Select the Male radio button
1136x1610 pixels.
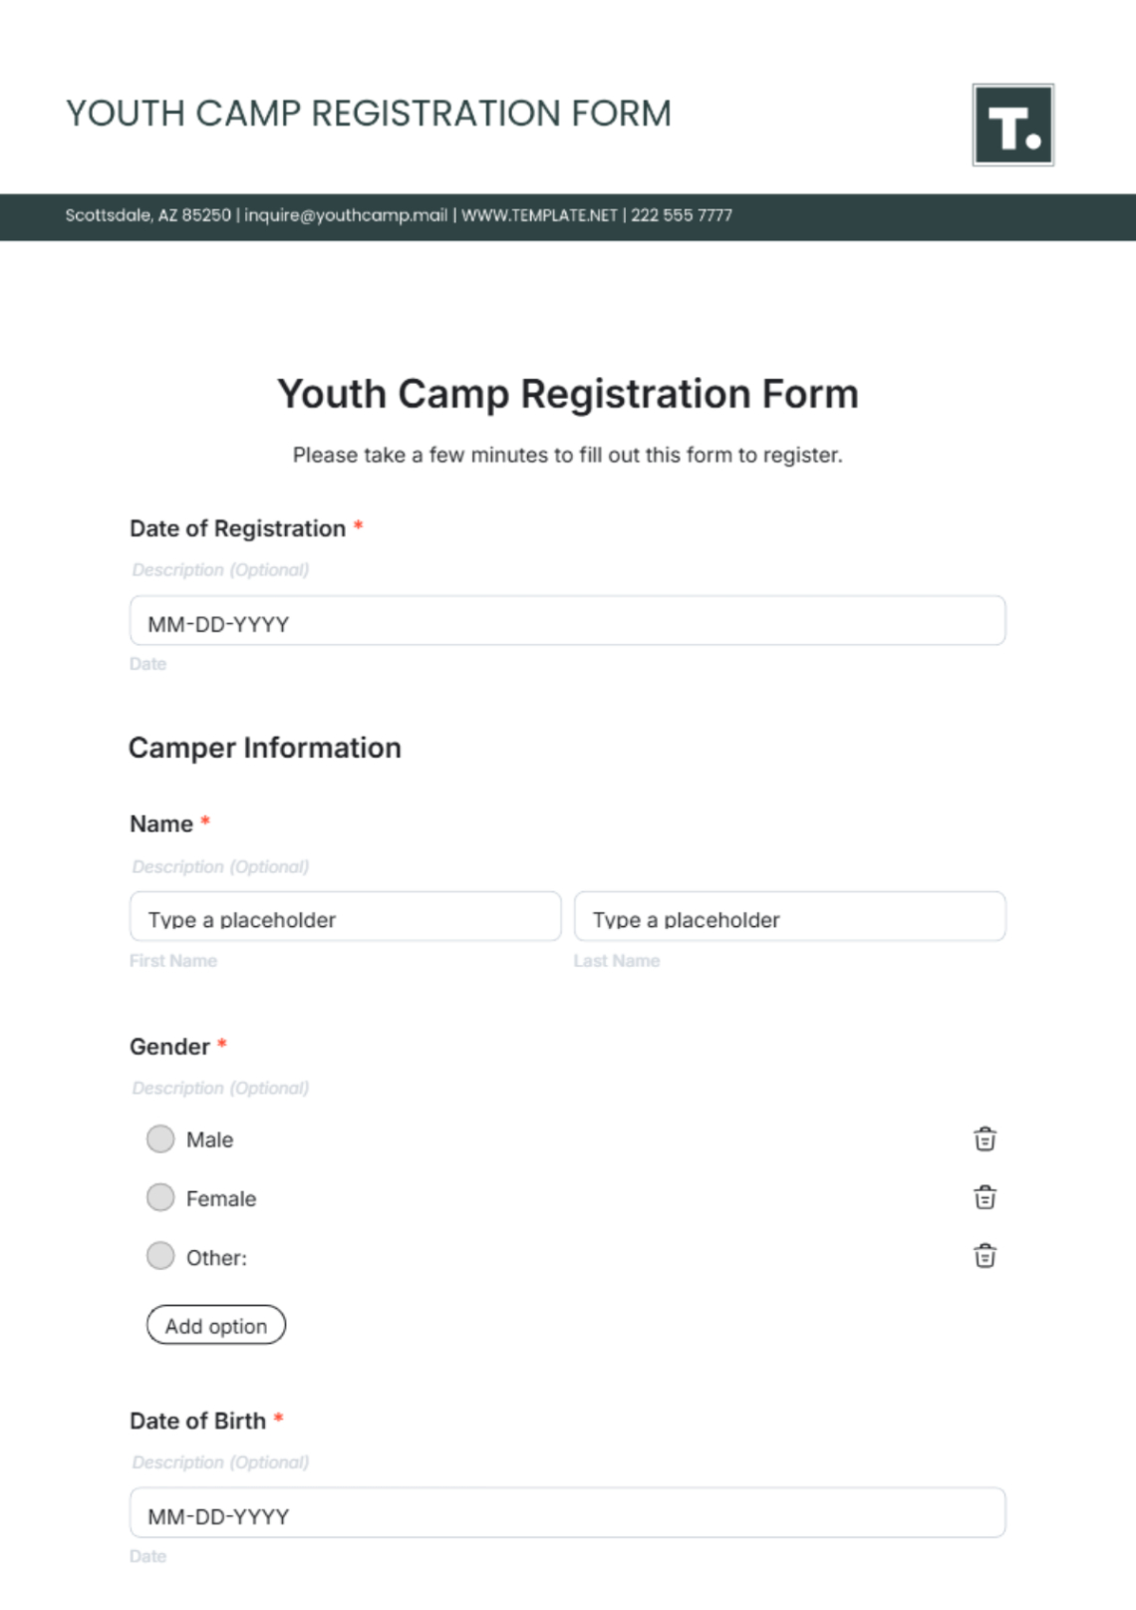[x=160, y=1138]
